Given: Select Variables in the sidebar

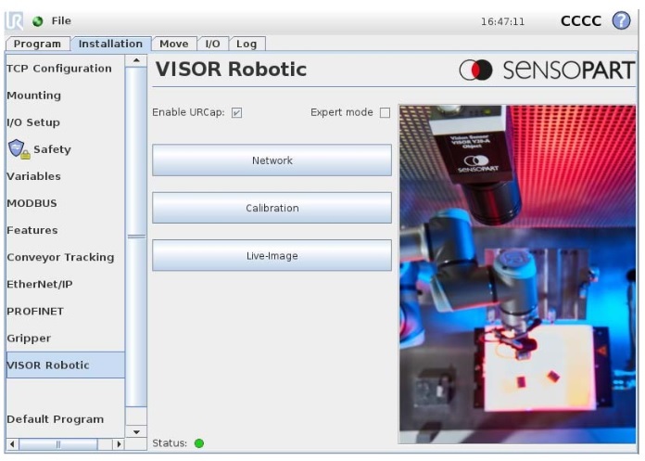Looking at the screenshot, I should pyautogui.click(x=65, y=176).
